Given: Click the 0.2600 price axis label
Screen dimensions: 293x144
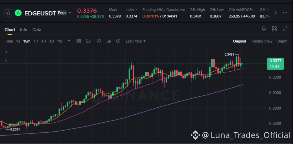Looking at the screenshot, I should tap(274, 123).
